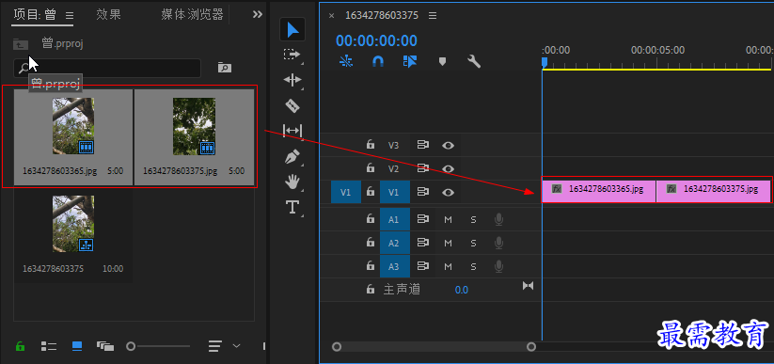Enable voice-over record on A1
This screenshot has width=774, height=364.
(498, 219)
